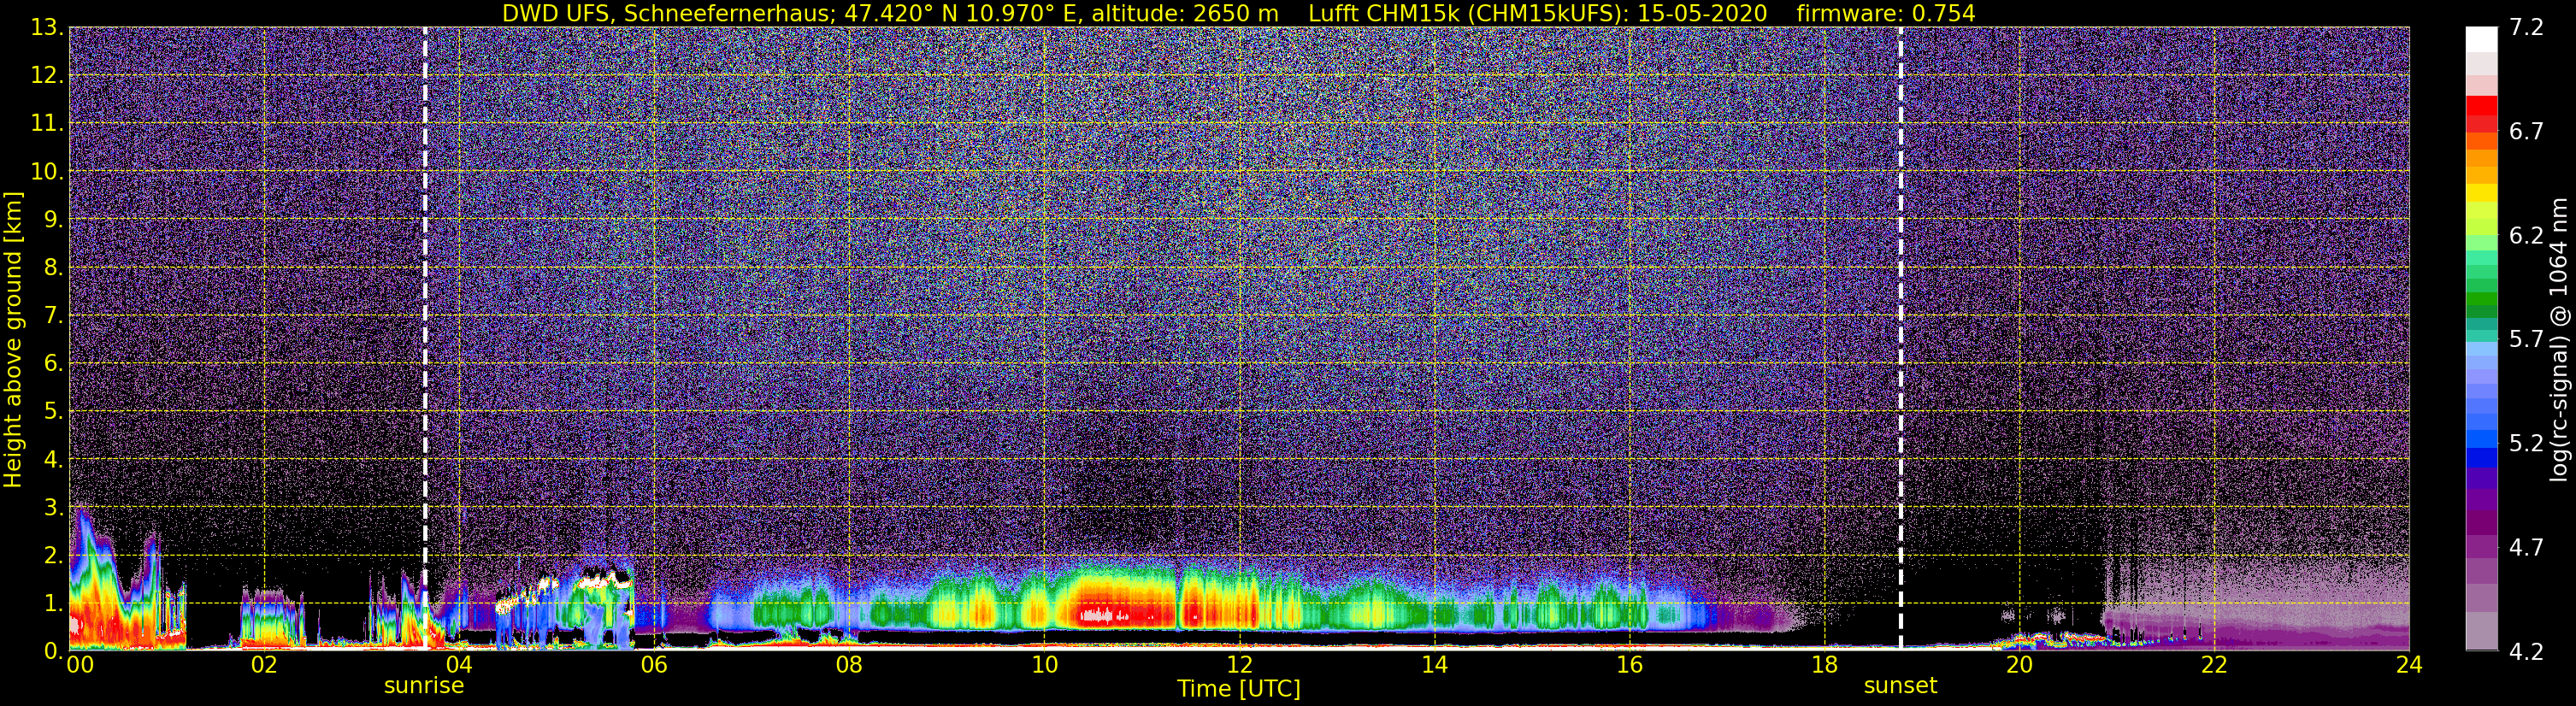Click the bright blue segment of the colorbar
The height and width of the screenshot is (706, 2576).
tap(2481, 438)
